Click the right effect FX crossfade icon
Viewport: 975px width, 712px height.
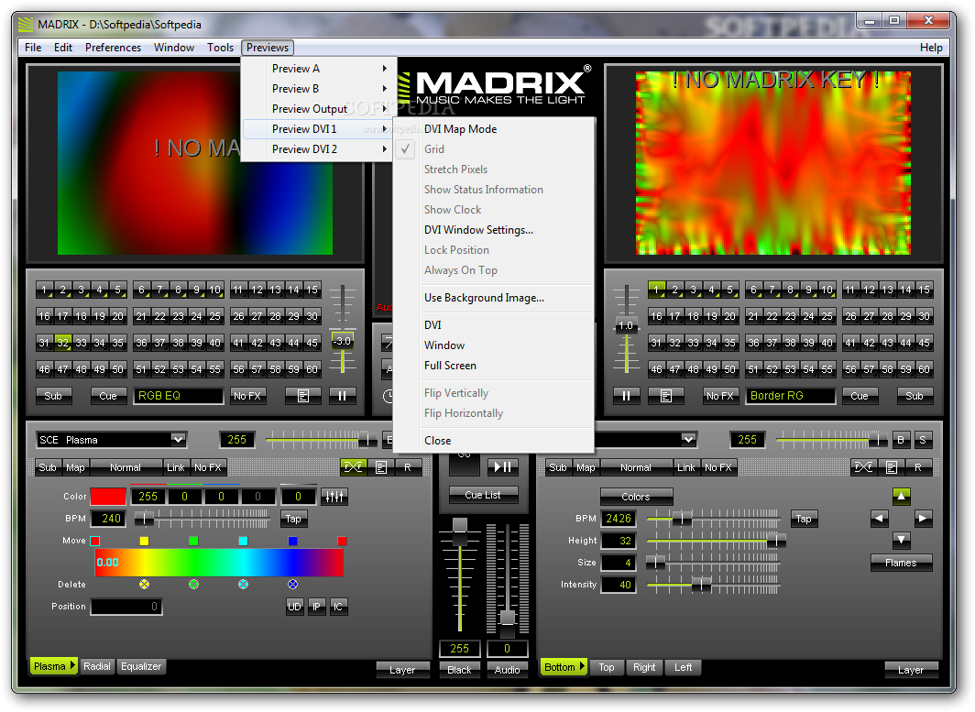[x=864, y=467]
